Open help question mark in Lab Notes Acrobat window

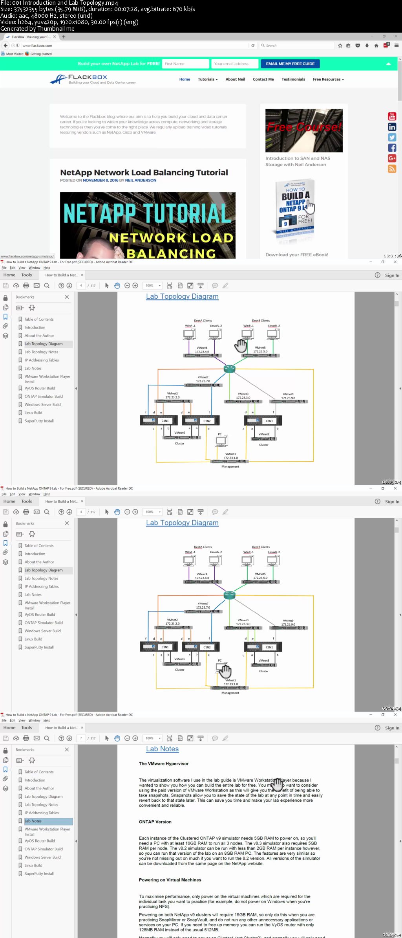pyautogui.click(x=377, y=728)
